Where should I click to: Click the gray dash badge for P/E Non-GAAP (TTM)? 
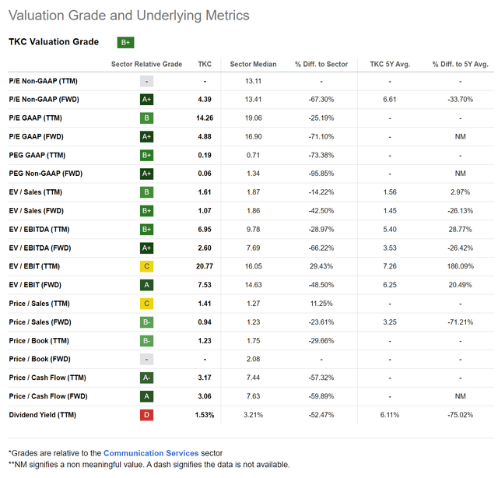point(146,81)
